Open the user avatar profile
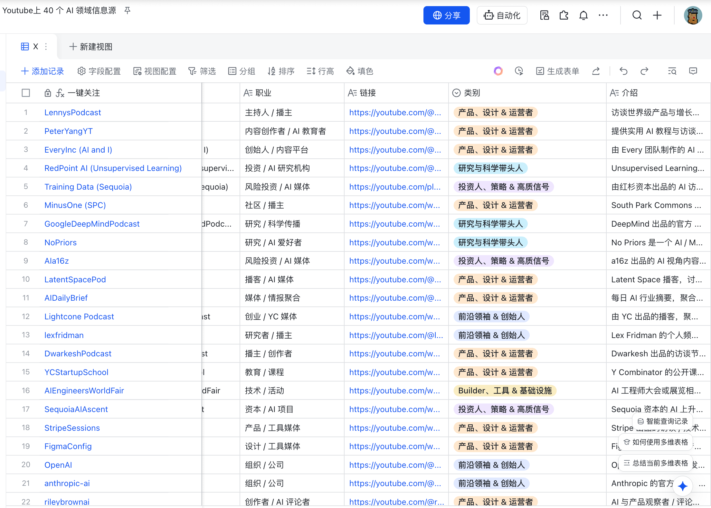The image size is (711, 508). pyautogui.click(x=693, y=15)
